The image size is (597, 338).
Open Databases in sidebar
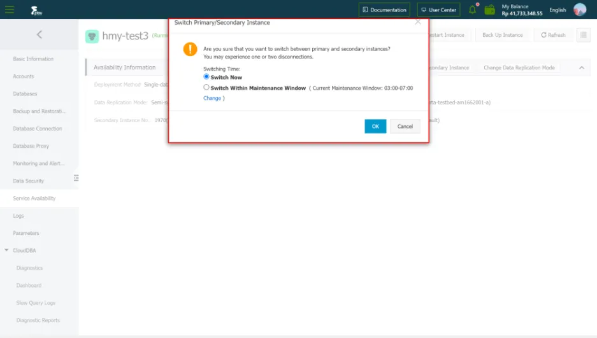pyautogui.click(x=25, y=94)
